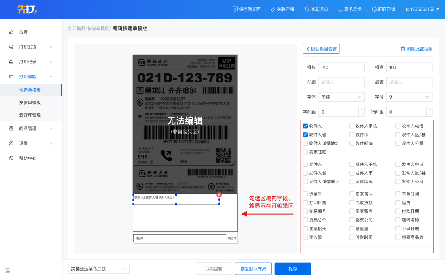Click the help center question icon
The height and width of the screenshot is (278, 445).
pos(11,158)
